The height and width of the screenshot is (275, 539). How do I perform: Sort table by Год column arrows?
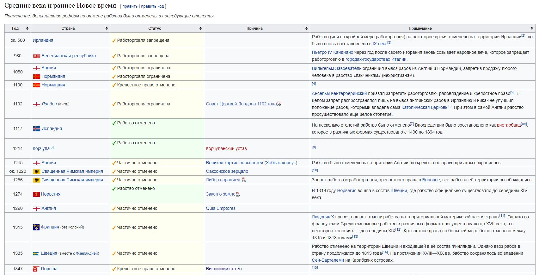[27, 28]
